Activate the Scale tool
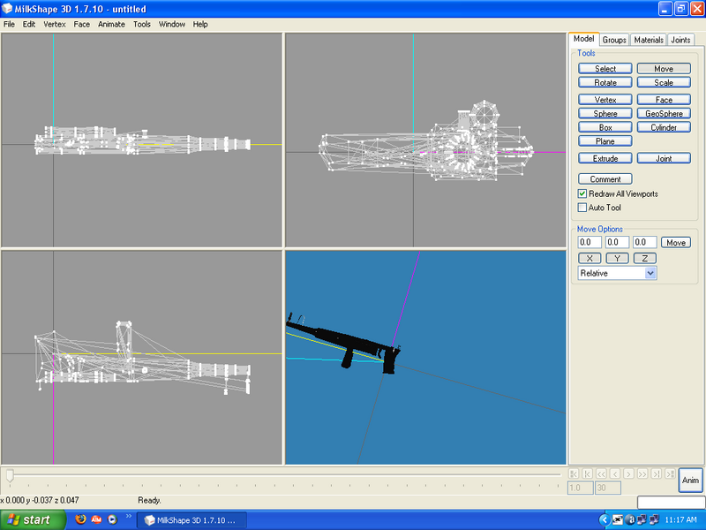706x530 pixels. [664, 82]
